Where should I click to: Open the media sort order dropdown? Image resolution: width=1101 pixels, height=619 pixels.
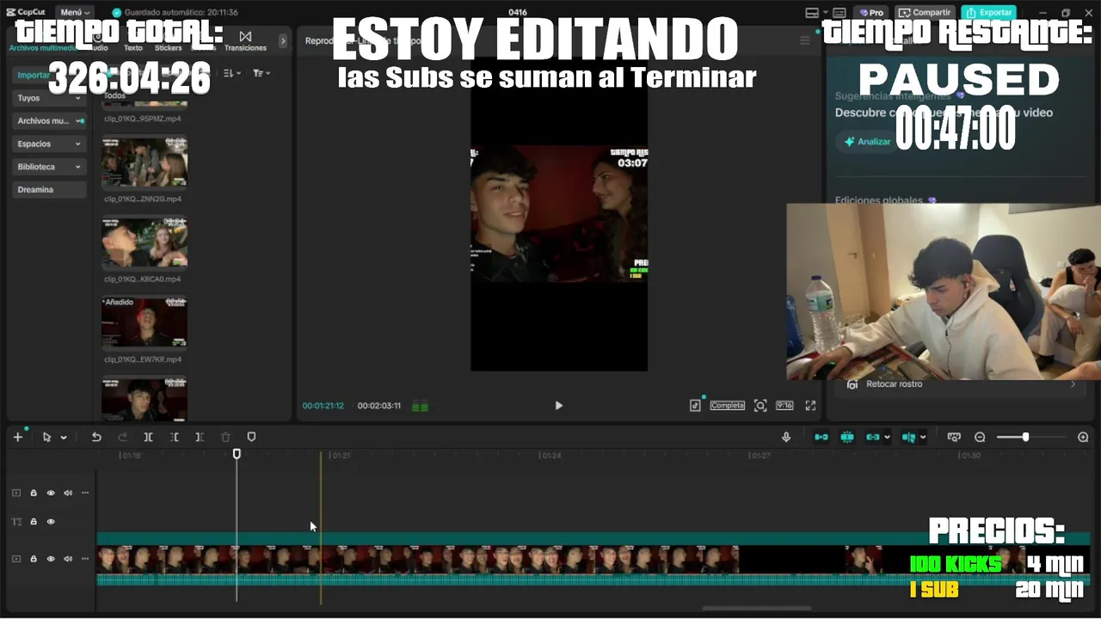232,73
